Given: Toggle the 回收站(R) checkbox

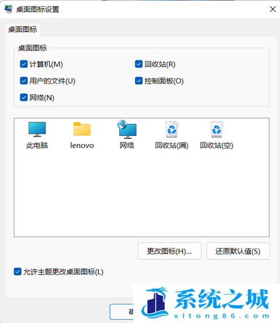Looking at the screenshot, I should 138,64.
